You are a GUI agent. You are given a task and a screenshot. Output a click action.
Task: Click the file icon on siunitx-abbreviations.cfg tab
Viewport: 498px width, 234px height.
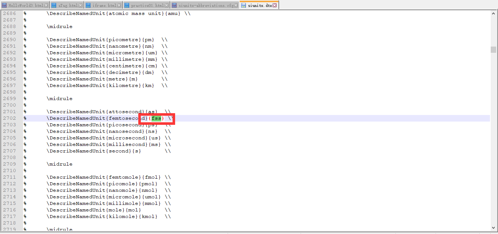click(174, 5)
